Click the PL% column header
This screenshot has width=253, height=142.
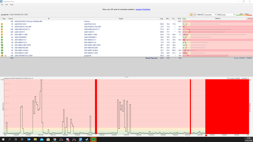[179, 19]
